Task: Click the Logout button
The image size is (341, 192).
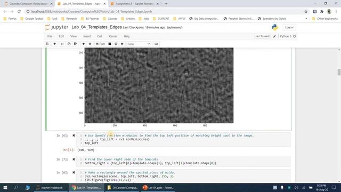Action: click(289, 27)
